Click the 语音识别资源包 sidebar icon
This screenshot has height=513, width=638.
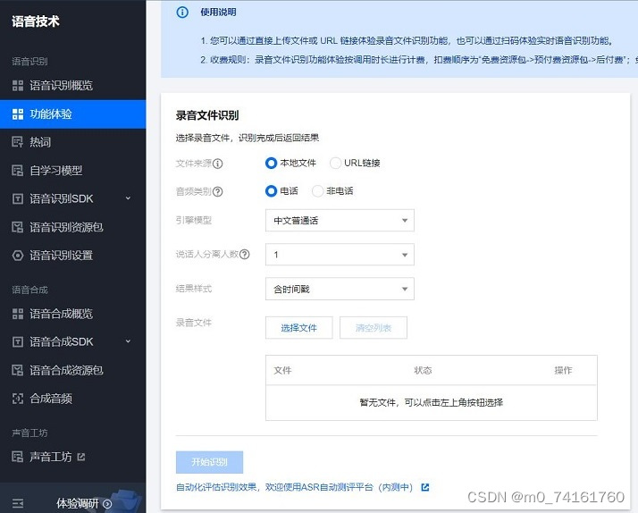pyautogui.click(x=18, y=227)
